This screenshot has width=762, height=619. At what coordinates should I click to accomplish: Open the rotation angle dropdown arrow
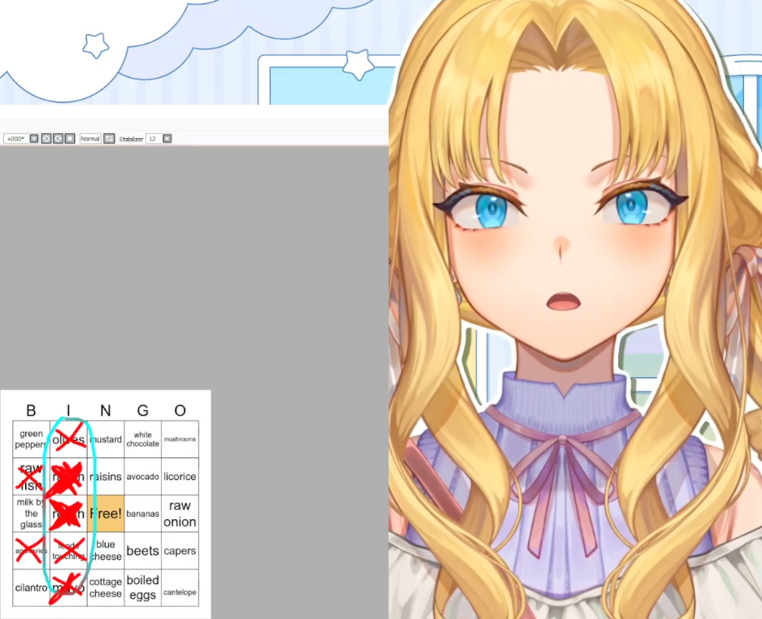[33, 139]
